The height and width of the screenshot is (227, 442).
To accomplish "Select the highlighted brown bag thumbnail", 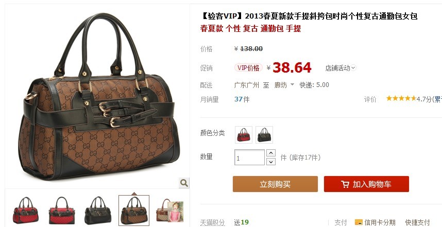I will coord(134,210).
